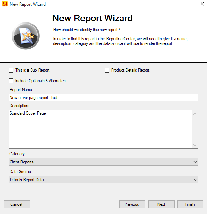Complete the wizard with Finish

pyautogui.click(x=190, y=204)
